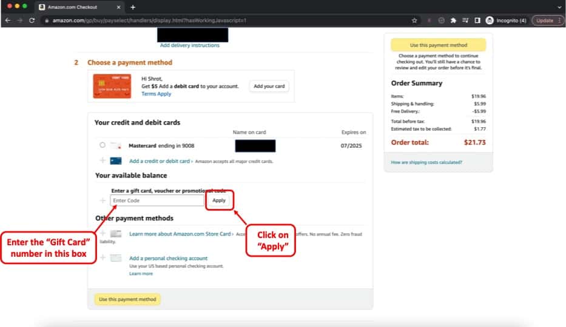Click Use this payment method in order summary
The width and height of the screenshot is (566, 327).
[x=438, y=45]
